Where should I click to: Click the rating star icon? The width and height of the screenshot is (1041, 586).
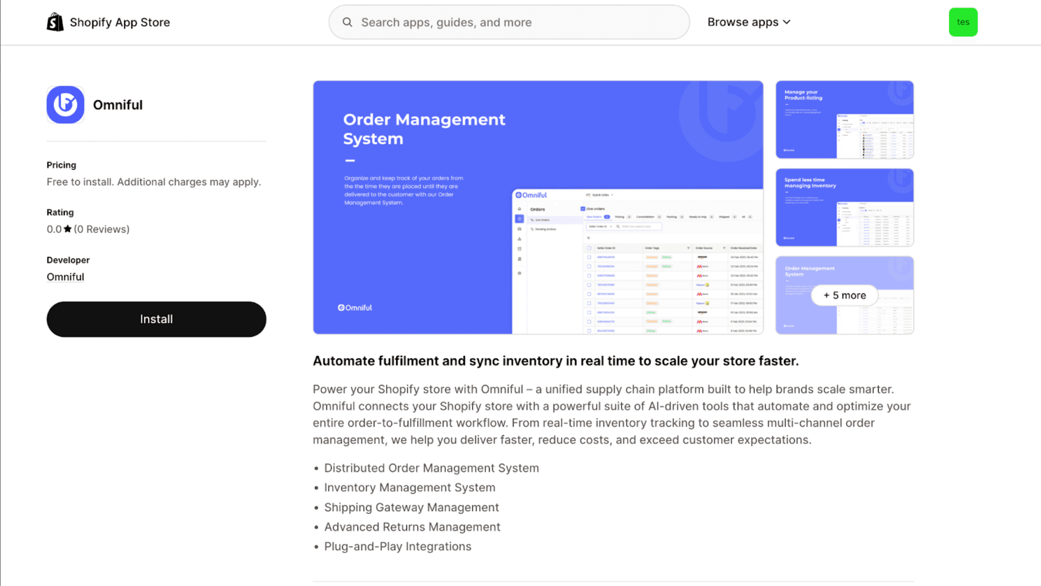68,229
